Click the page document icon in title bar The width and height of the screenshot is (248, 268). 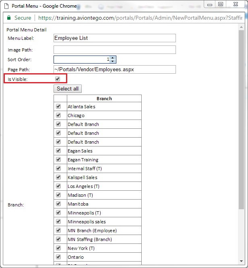pos(6,6)
